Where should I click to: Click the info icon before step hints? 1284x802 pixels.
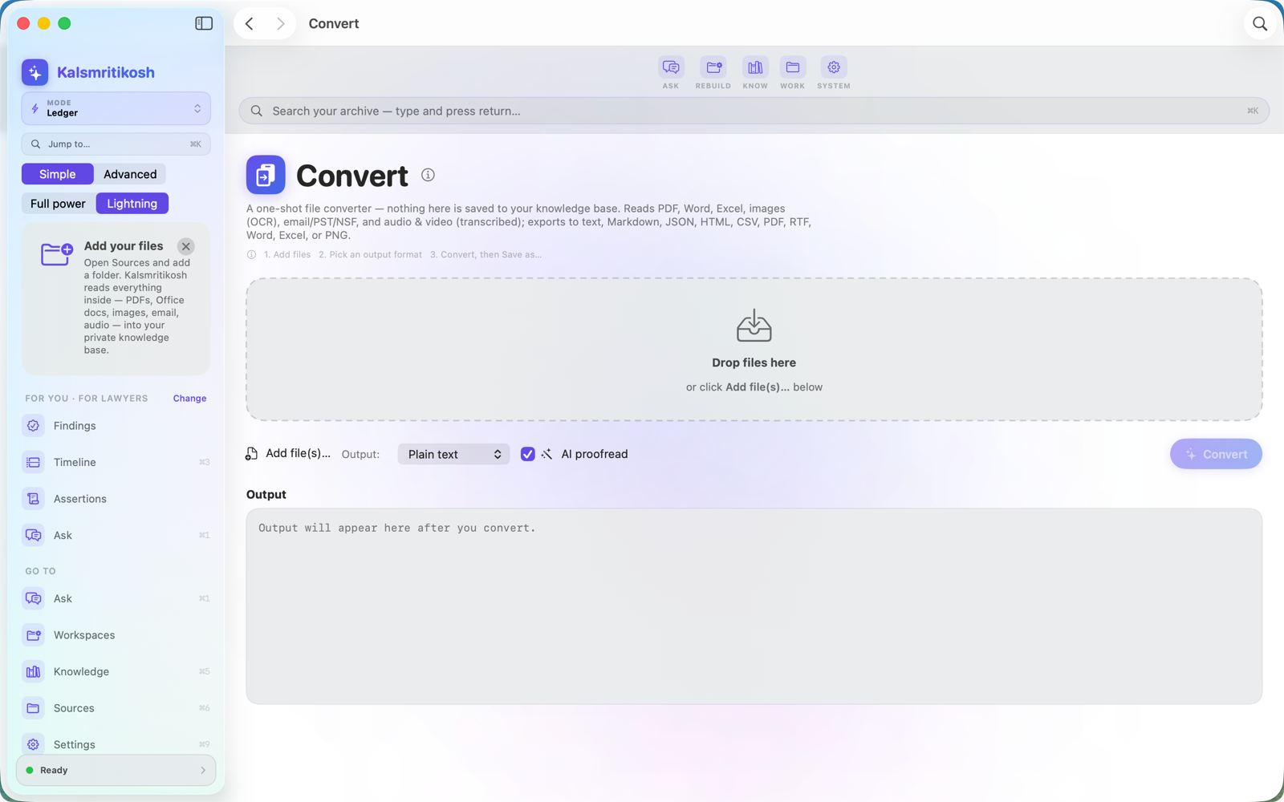click(x=251, y=255)
